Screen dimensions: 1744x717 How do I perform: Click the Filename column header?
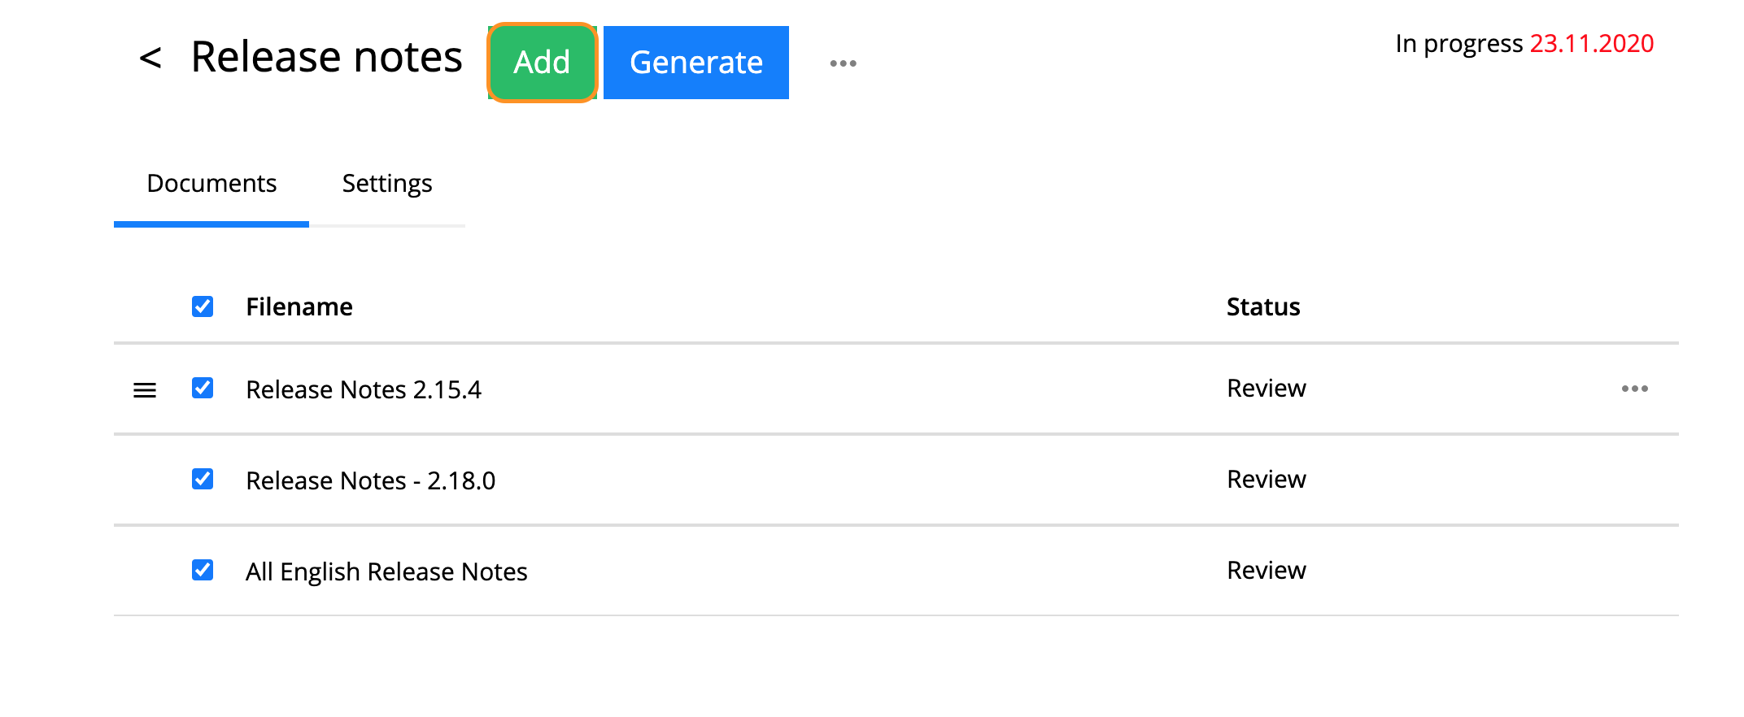[x=299, y=306]
